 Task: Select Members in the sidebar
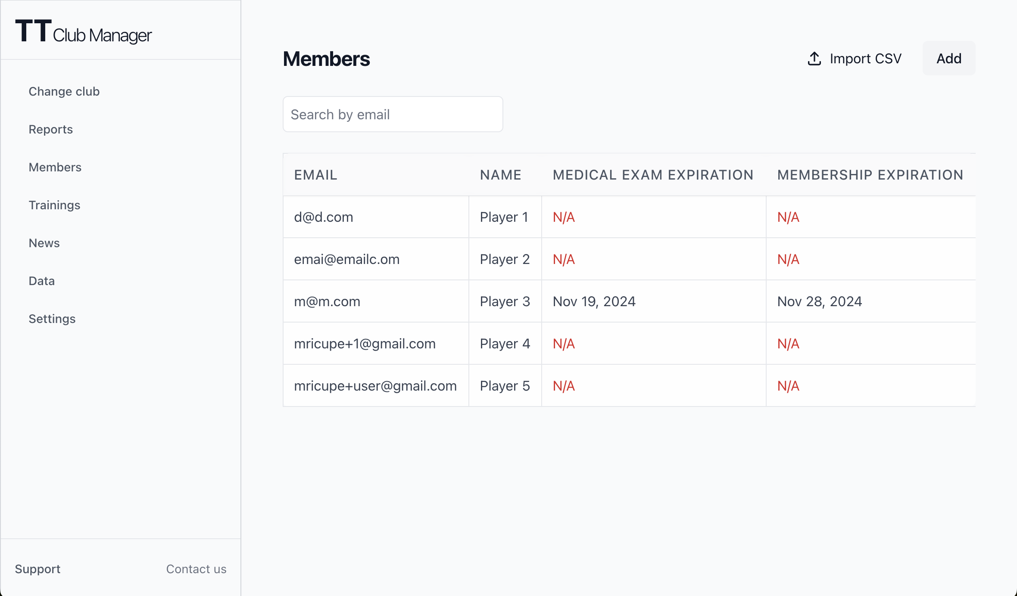point(55,167)
